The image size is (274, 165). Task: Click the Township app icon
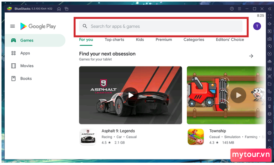196,137
